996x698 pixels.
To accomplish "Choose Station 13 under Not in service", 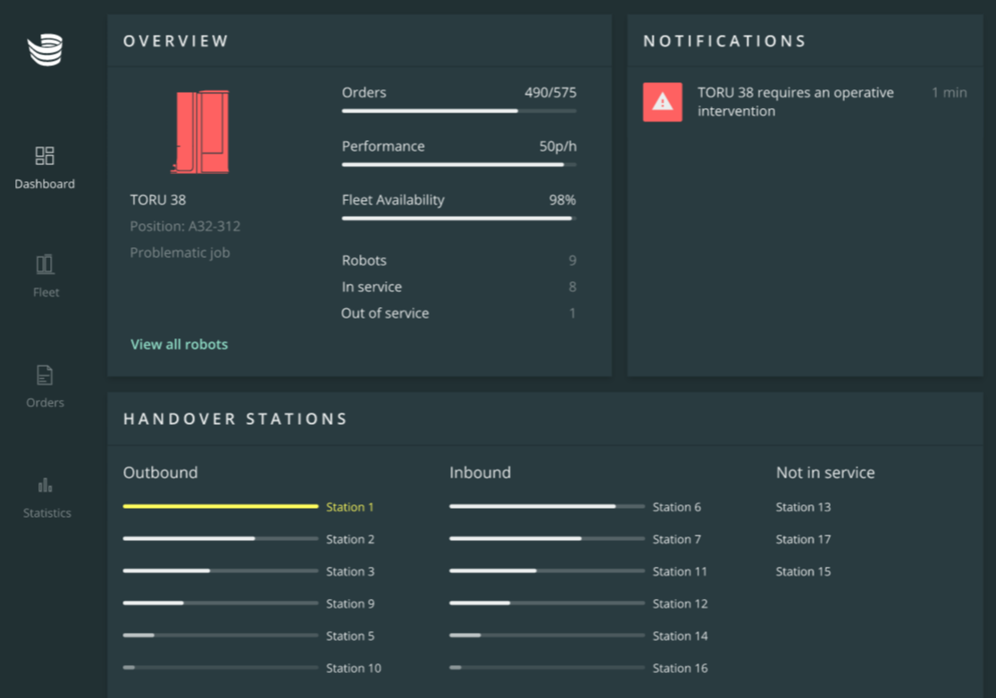I will coord(803,507).
